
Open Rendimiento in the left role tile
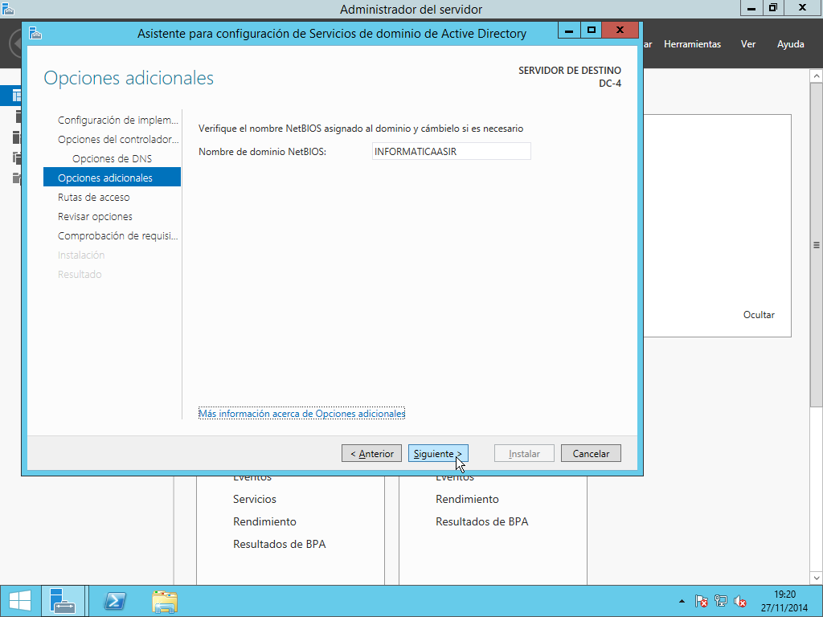264,521
